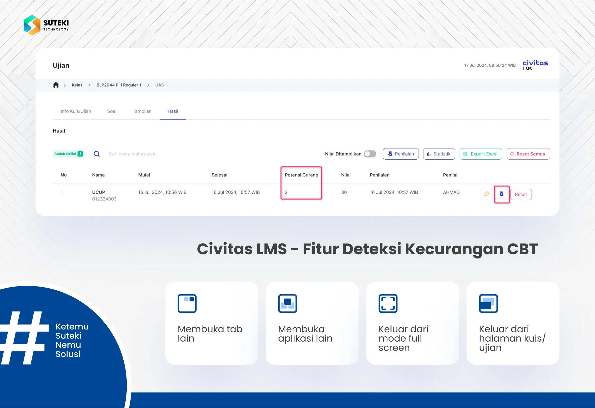Click the Membuka aplikasi lain icon
Screen dimensions: 595x408
(x=288, y=303)
